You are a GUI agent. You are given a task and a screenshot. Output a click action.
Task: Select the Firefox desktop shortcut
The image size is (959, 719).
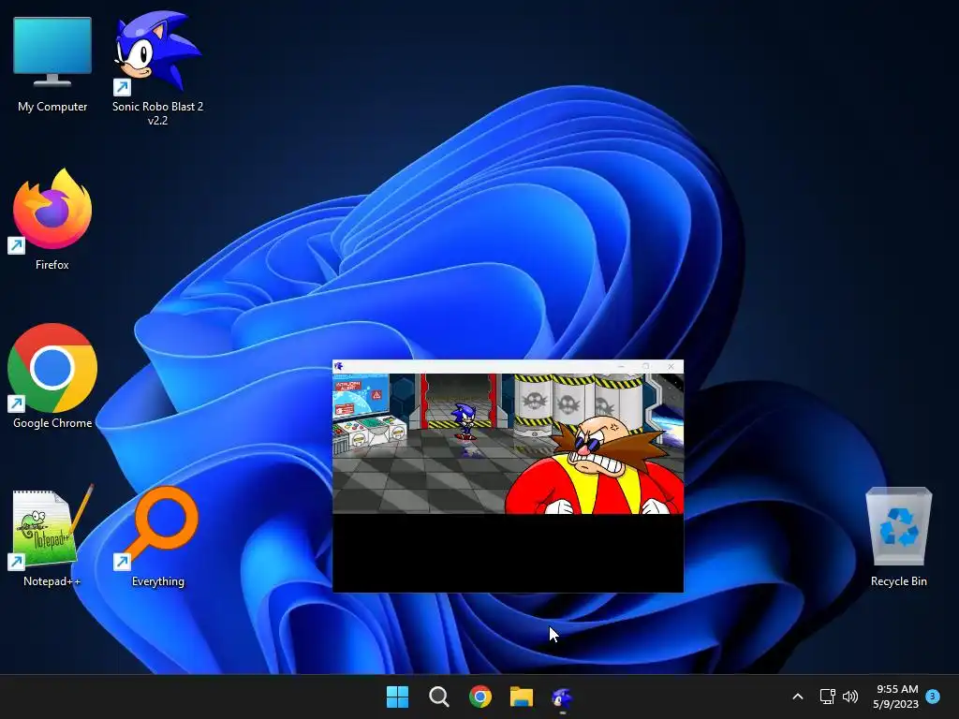point(52,220)
